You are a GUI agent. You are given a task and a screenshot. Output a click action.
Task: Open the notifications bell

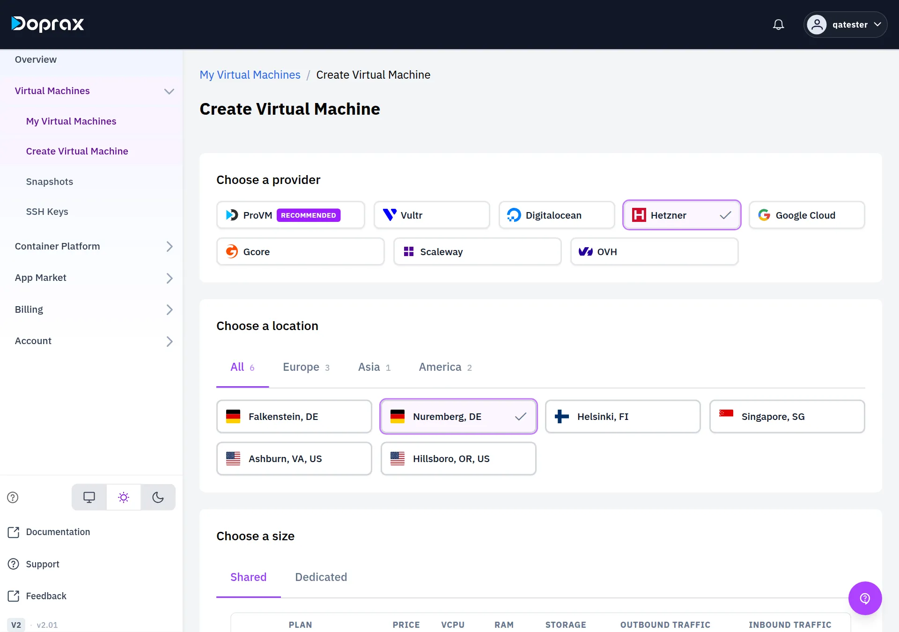[778, 24]
